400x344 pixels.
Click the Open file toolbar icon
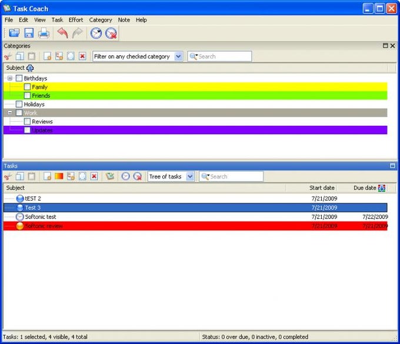click(x=14, y=33)
